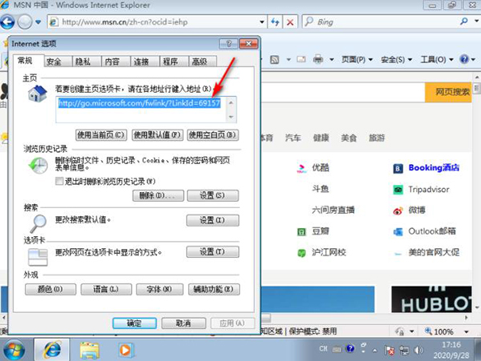Expand the 100% zoom level dropdown
Screen dimensions: 481x361
(467, 331)
